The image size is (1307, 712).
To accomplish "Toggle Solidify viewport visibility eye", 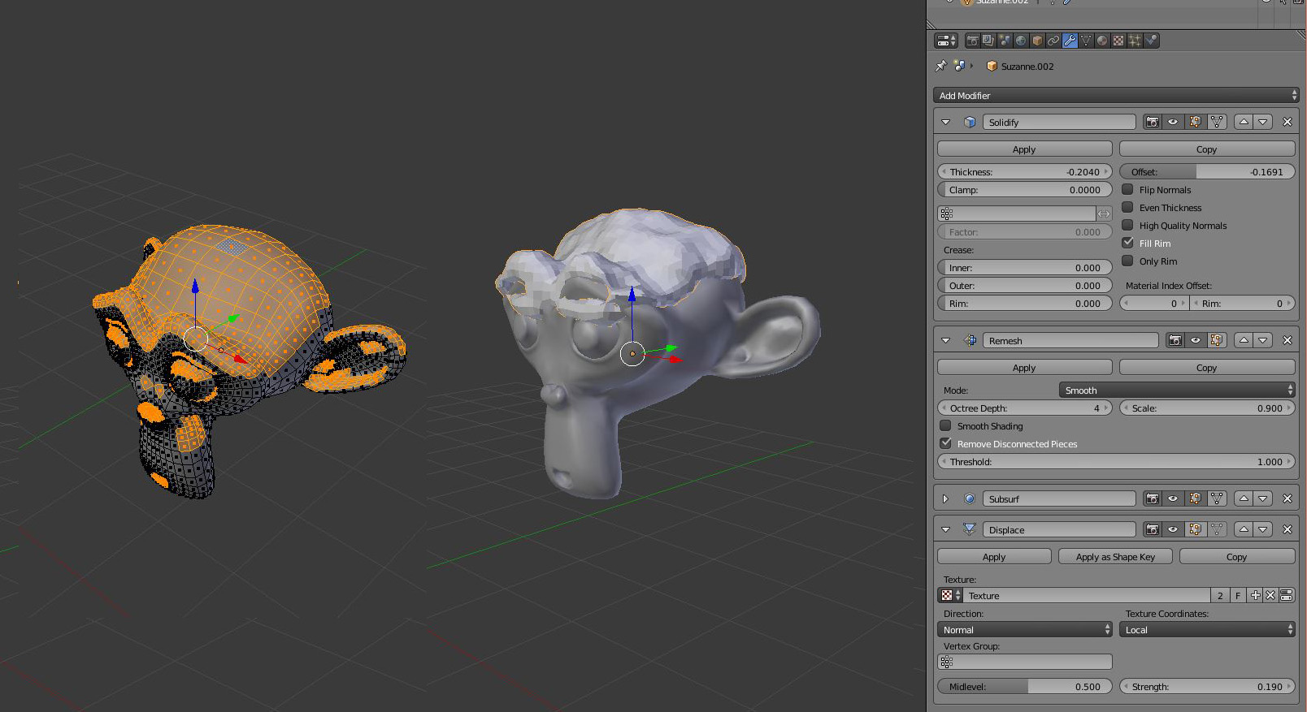I will [x=1173, y=122].
